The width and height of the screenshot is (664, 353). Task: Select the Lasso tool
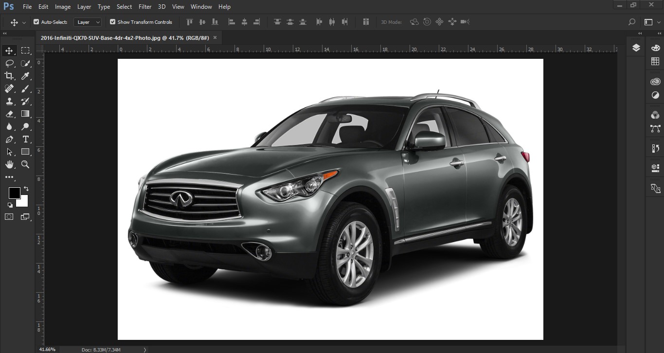(x=9, y=63)
